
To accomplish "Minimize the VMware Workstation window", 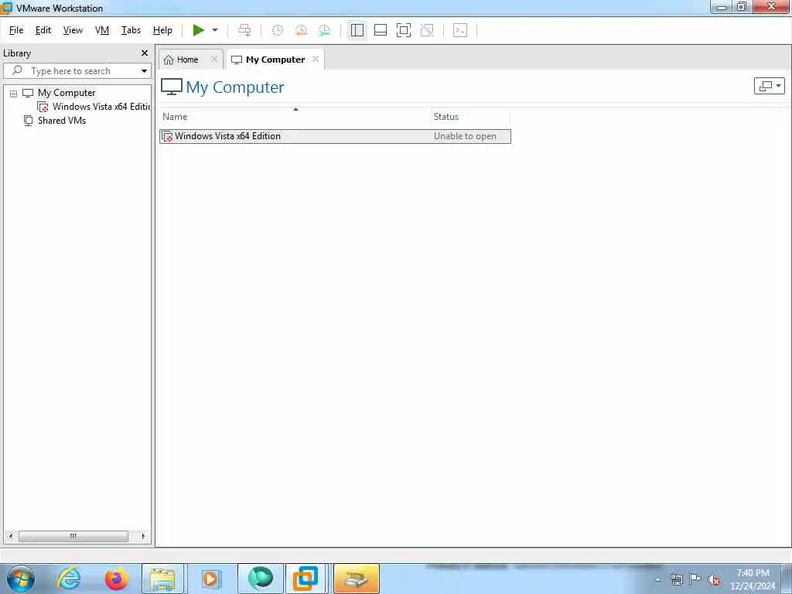I will pyautogui.click(x=722, y=7).
